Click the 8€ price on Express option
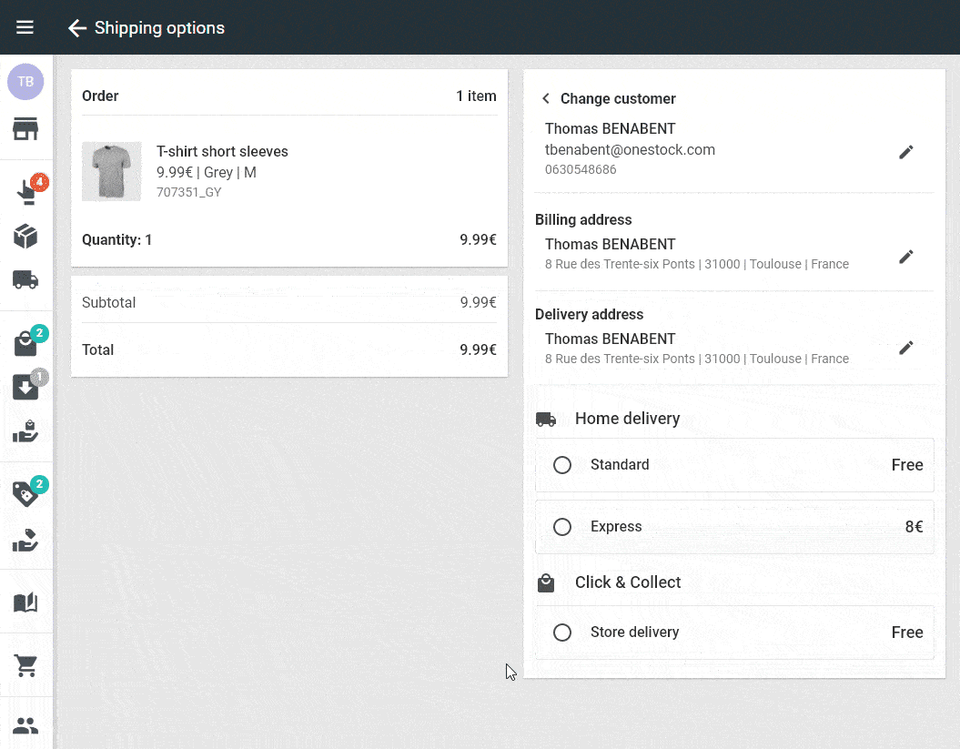The image size is (960, 749). pyautogui.click(x=915, y=527)
